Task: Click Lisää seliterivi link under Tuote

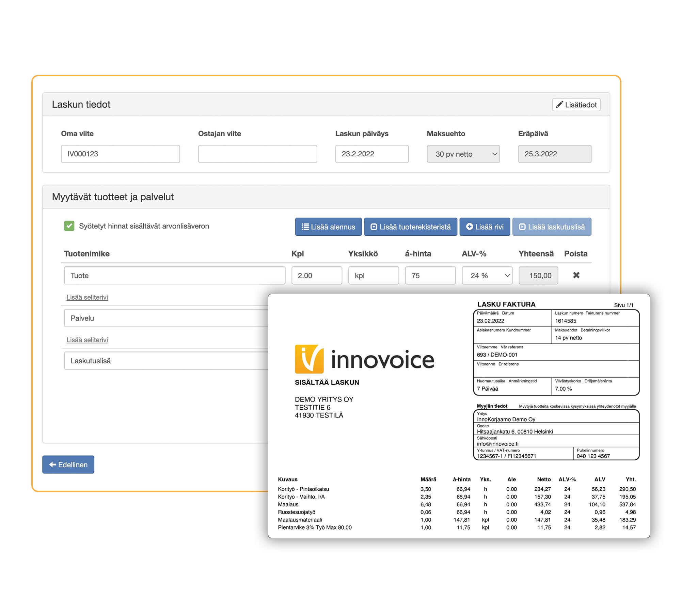Action: [x=87, y=297]
